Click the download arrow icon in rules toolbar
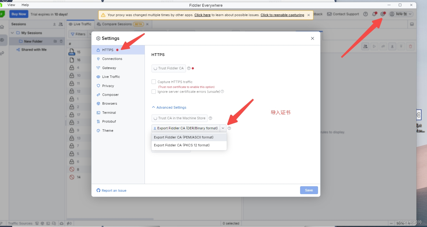The image size is (427, 227). pyautogui.click(x=393, y=46)
